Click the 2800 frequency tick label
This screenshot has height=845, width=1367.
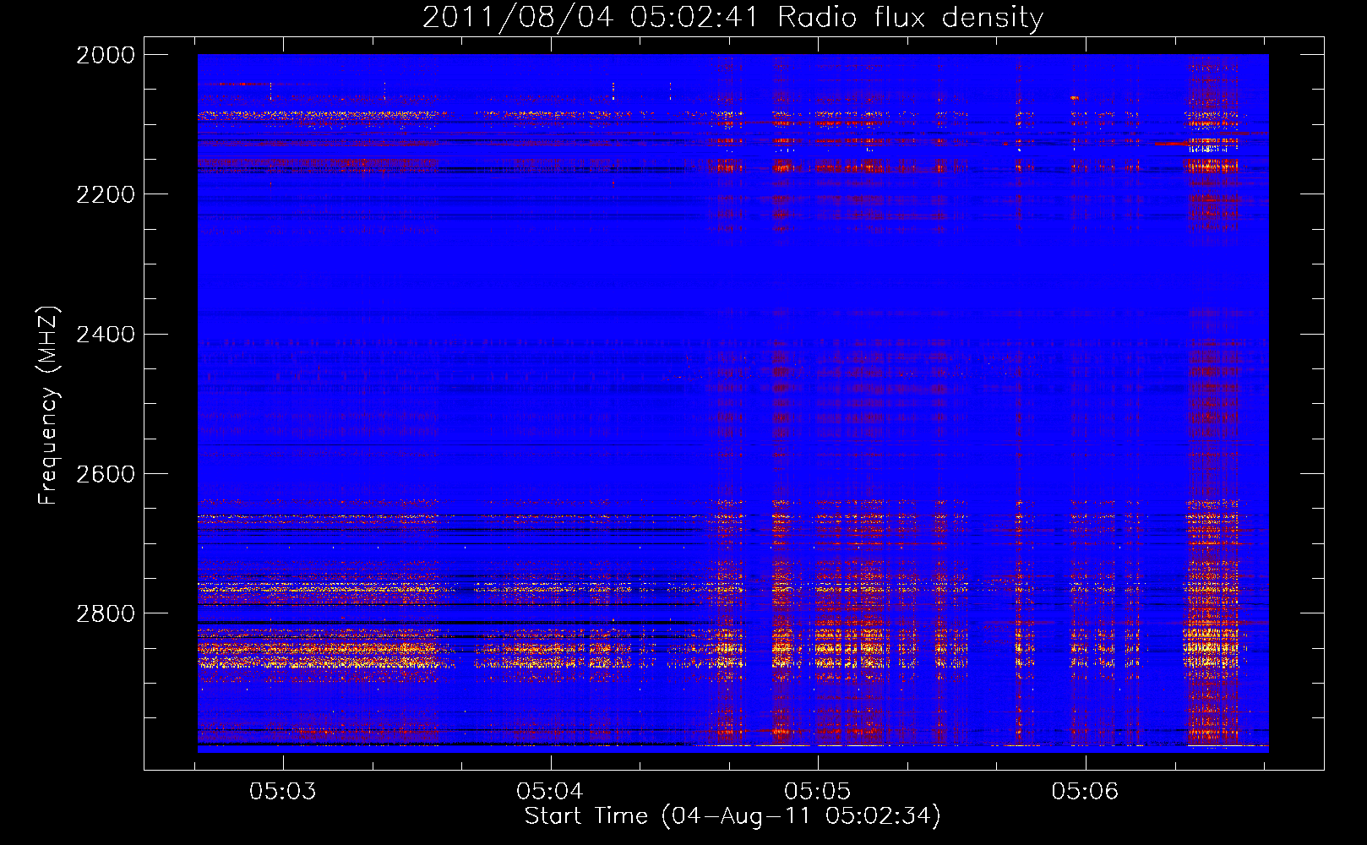point(106,613)
